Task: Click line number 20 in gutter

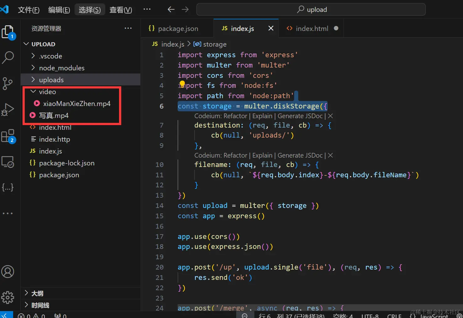Action: coord(159,267)
